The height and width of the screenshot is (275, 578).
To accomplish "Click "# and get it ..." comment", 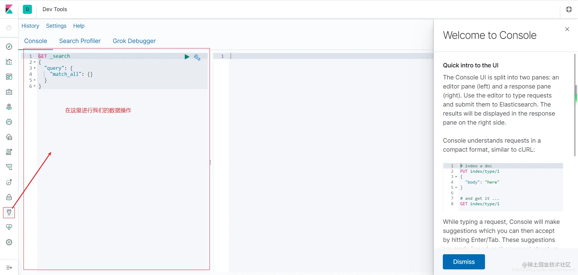I will (x=480, y=198).
